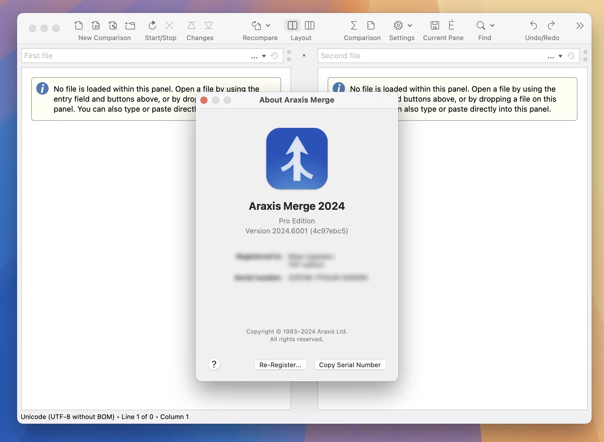Click the 'Current Pane' toolbar label
Screen dimensions: 604x442
[x=443, y=38]
